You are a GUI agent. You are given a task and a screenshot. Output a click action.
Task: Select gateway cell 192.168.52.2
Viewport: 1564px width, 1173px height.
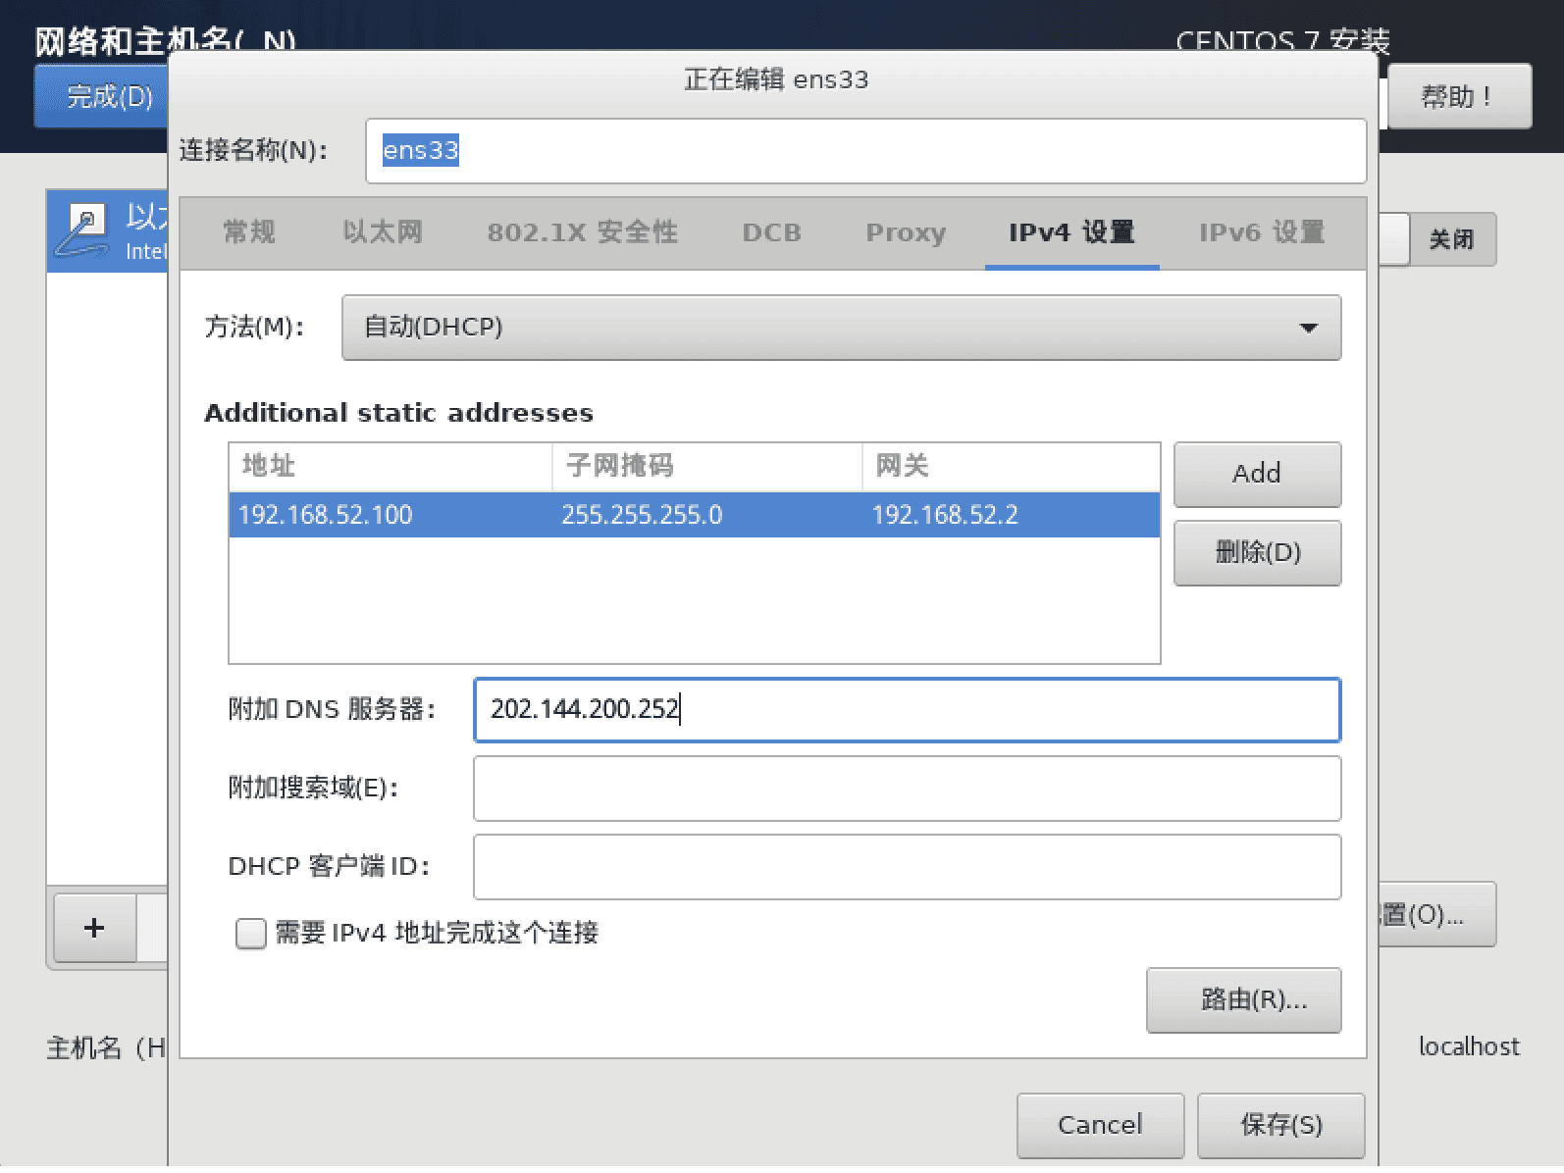point(945,515)
